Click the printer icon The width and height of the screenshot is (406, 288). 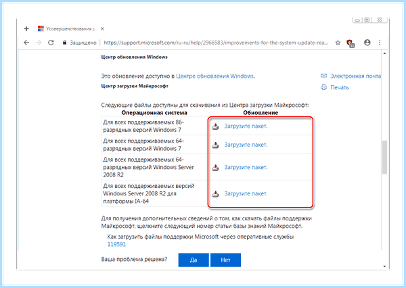click(x=323, y=87)
